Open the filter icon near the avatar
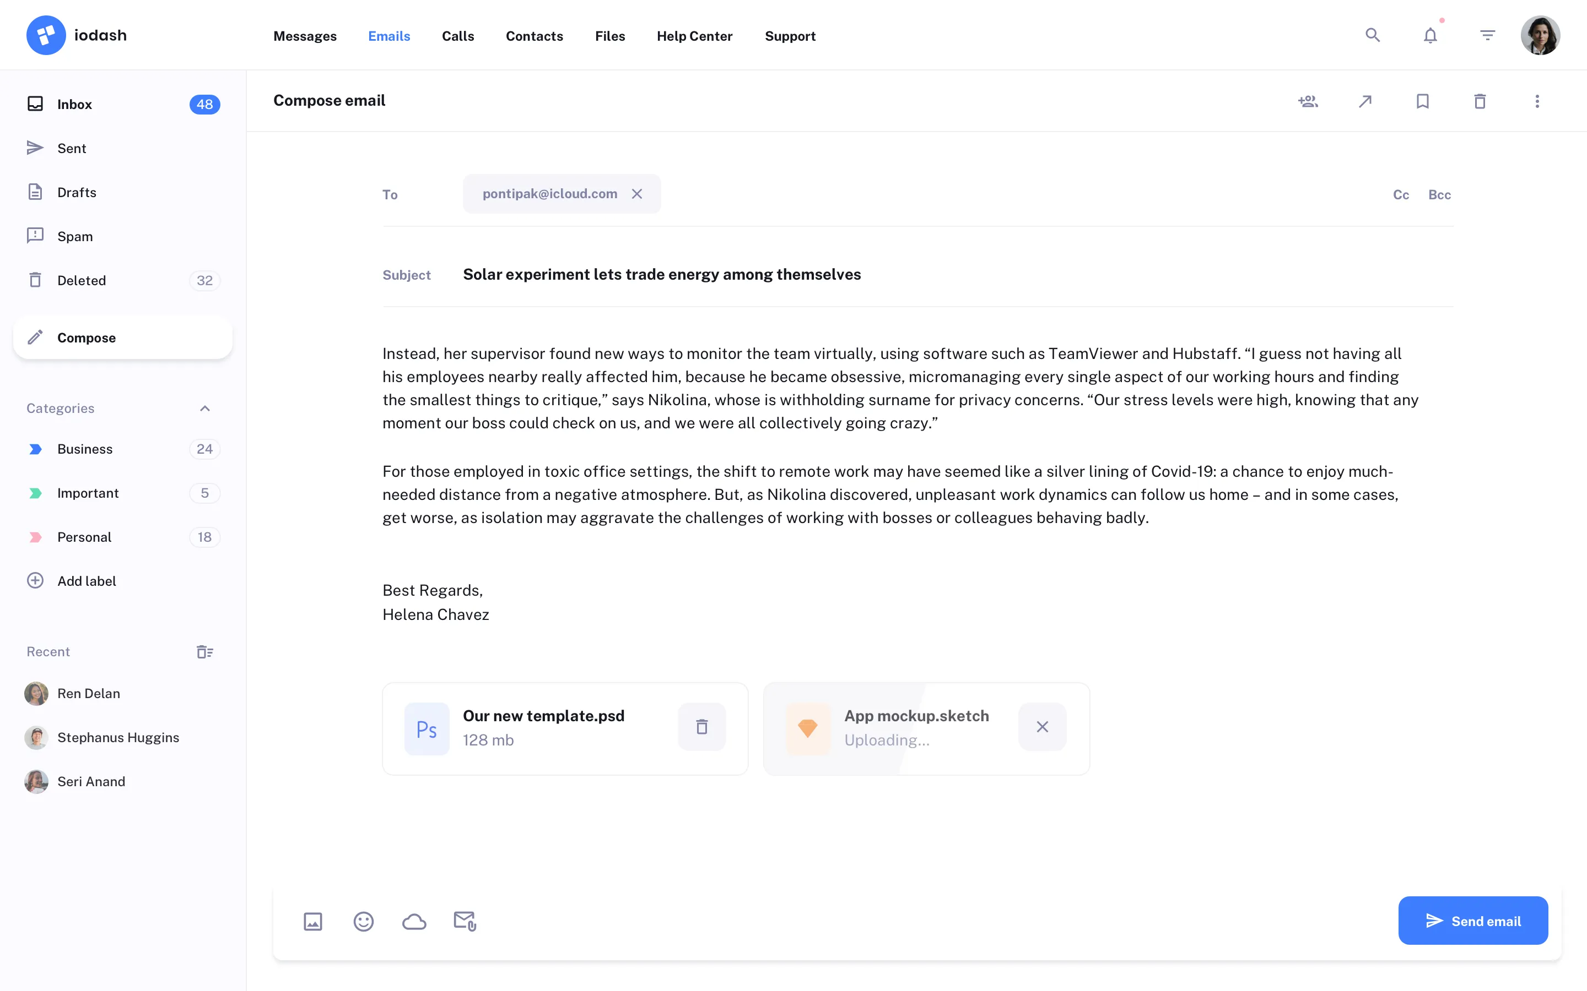This screenshot has height=991, width=1587. tap(1487, 35)
